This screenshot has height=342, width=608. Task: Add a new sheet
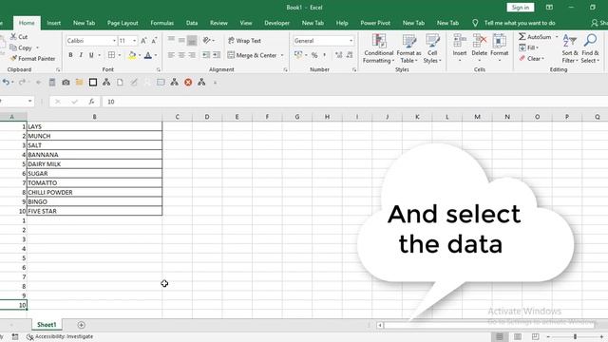coord(81,325)
